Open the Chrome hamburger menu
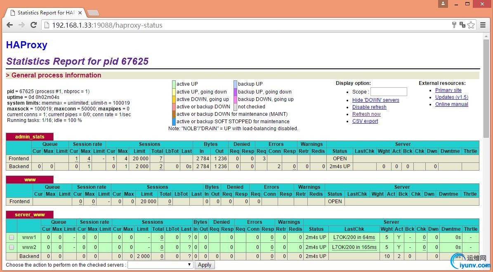 pyautogui.click(x=483, y=25)
